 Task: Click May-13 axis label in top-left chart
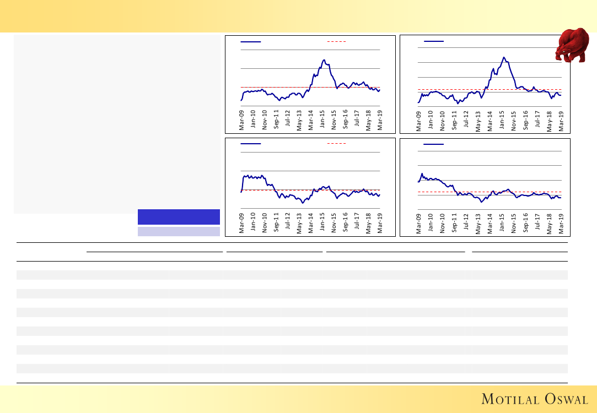299,120
